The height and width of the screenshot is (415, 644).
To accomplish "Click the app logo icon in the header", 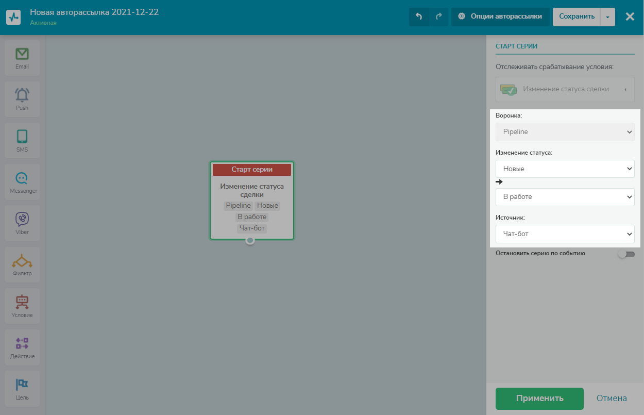I will 13,17.
